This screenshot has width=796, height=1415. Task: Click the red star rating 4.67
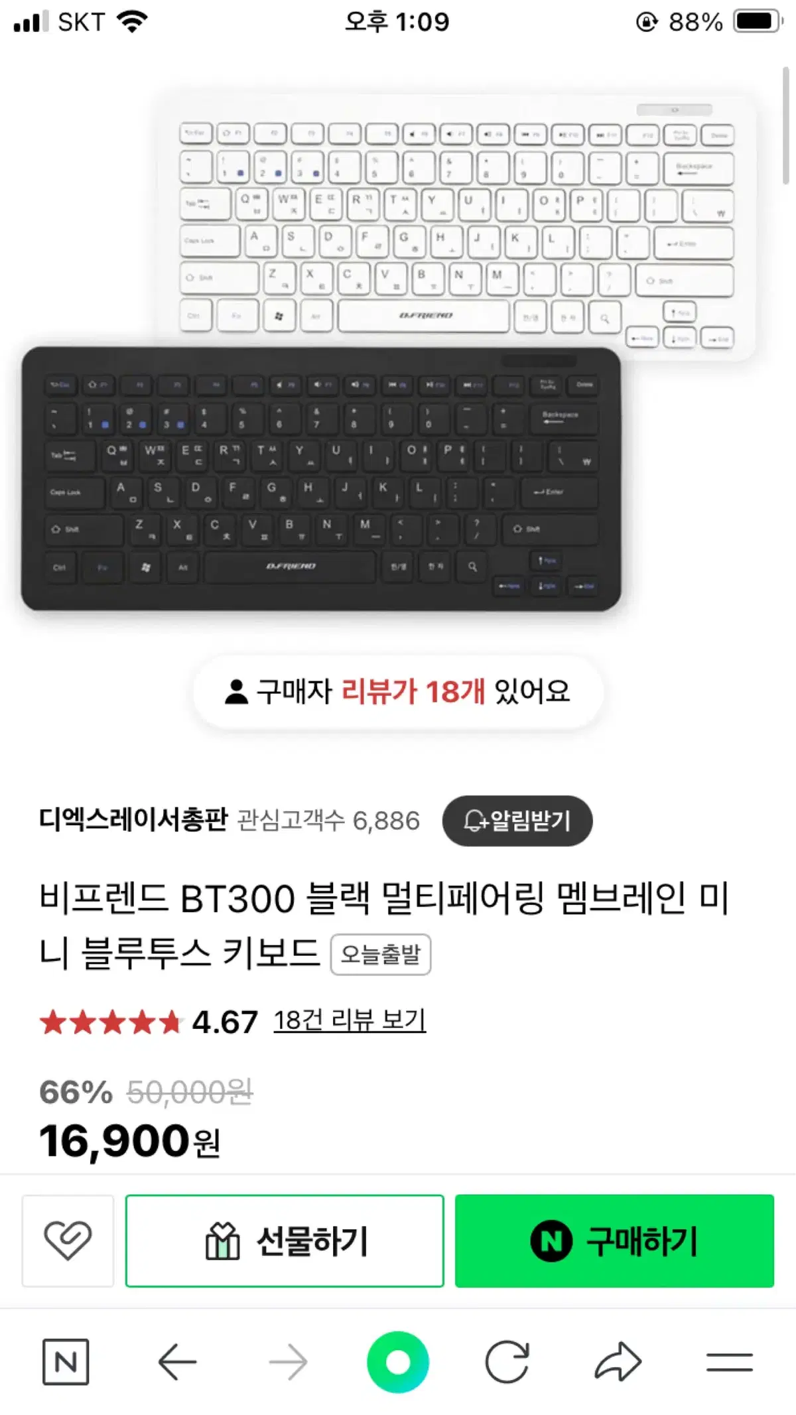pyautogui.click(x=149, y=1022)
